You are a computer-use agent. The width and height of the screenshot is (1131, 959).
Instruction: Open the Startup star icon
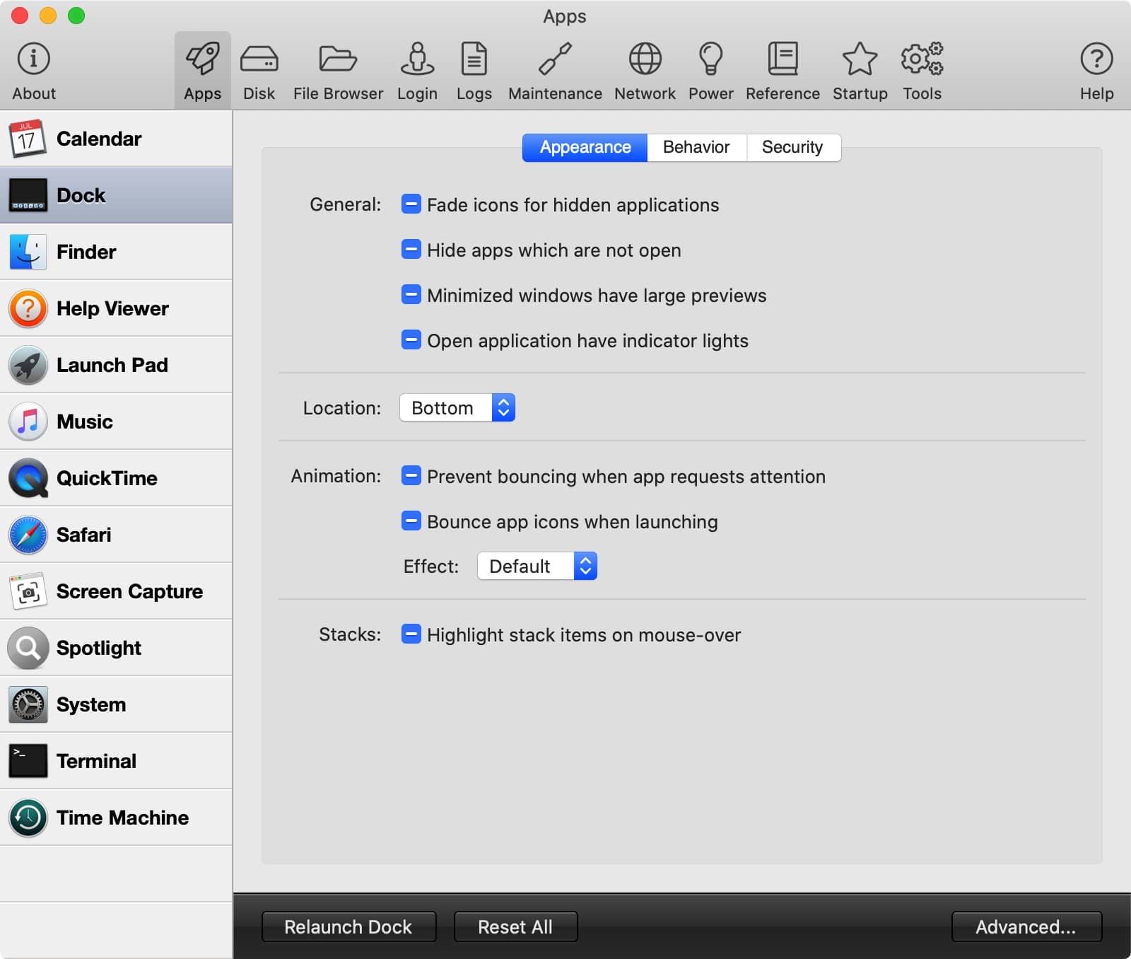(x=860, y=71)
